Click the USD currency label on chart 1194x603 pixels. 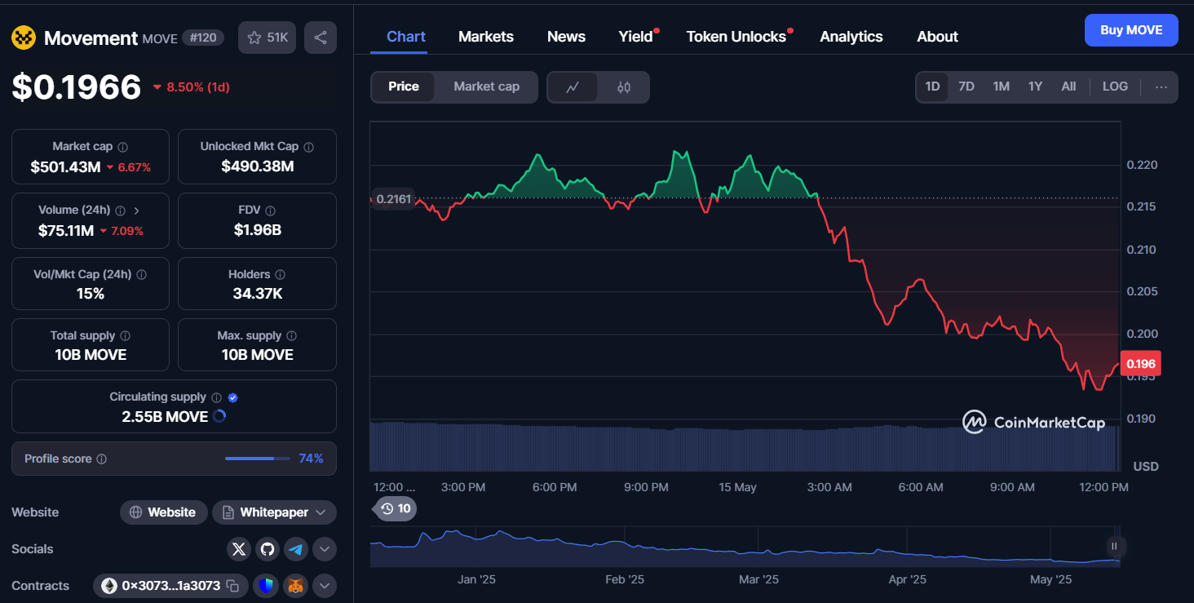1146,467
